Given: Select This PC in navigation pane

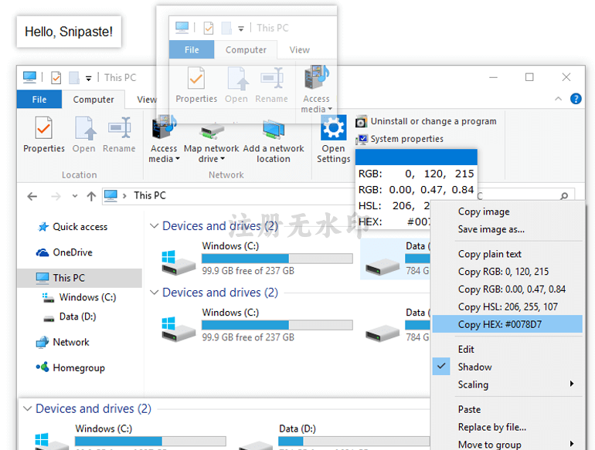Looking at the screenshot, I should pyautogui.click(x=80, y=278).
